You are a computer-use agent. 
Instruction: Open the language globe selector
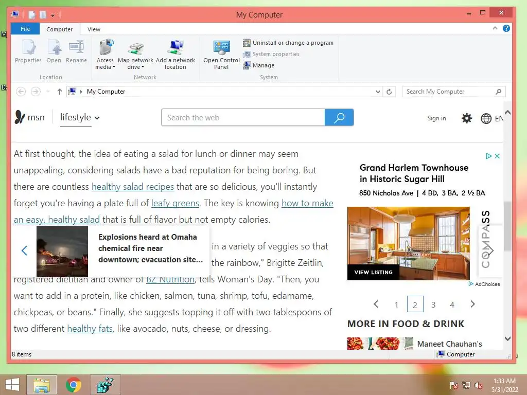pos(486,119)
